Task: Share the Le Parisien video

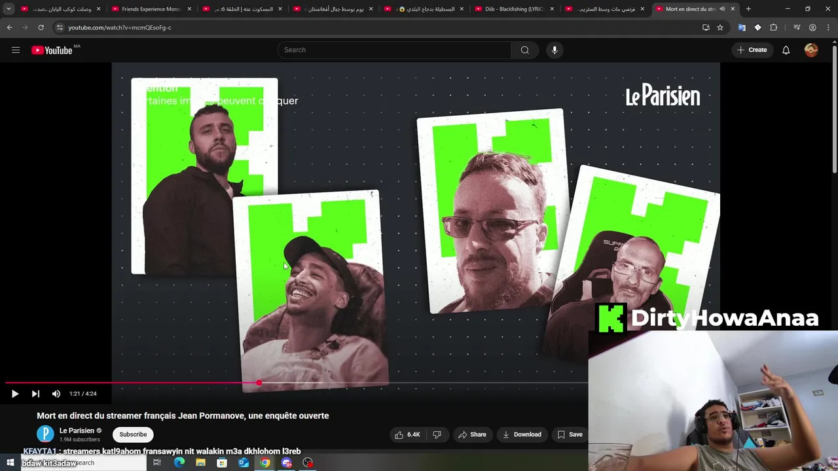Action: pos(472,434)
